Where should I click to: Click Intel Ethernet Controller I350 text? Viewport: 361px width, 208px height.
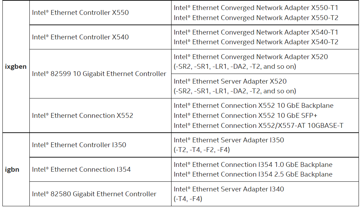click(79, 145)
